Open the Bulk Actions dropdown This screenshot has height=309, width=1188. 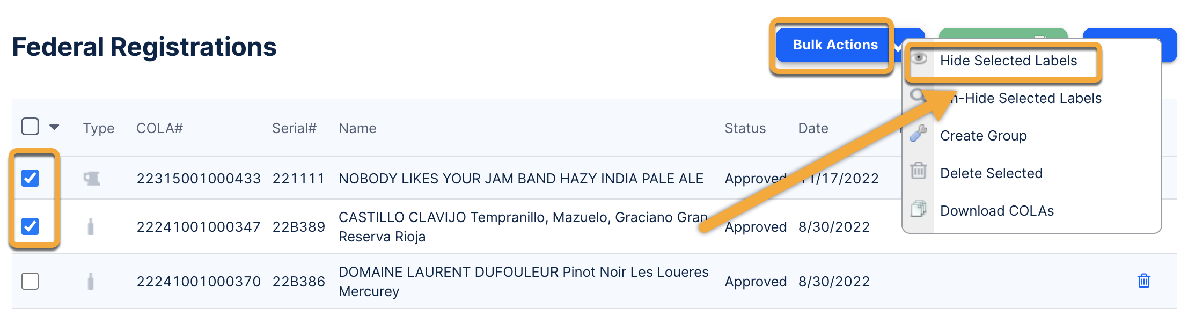coord(835,45)
